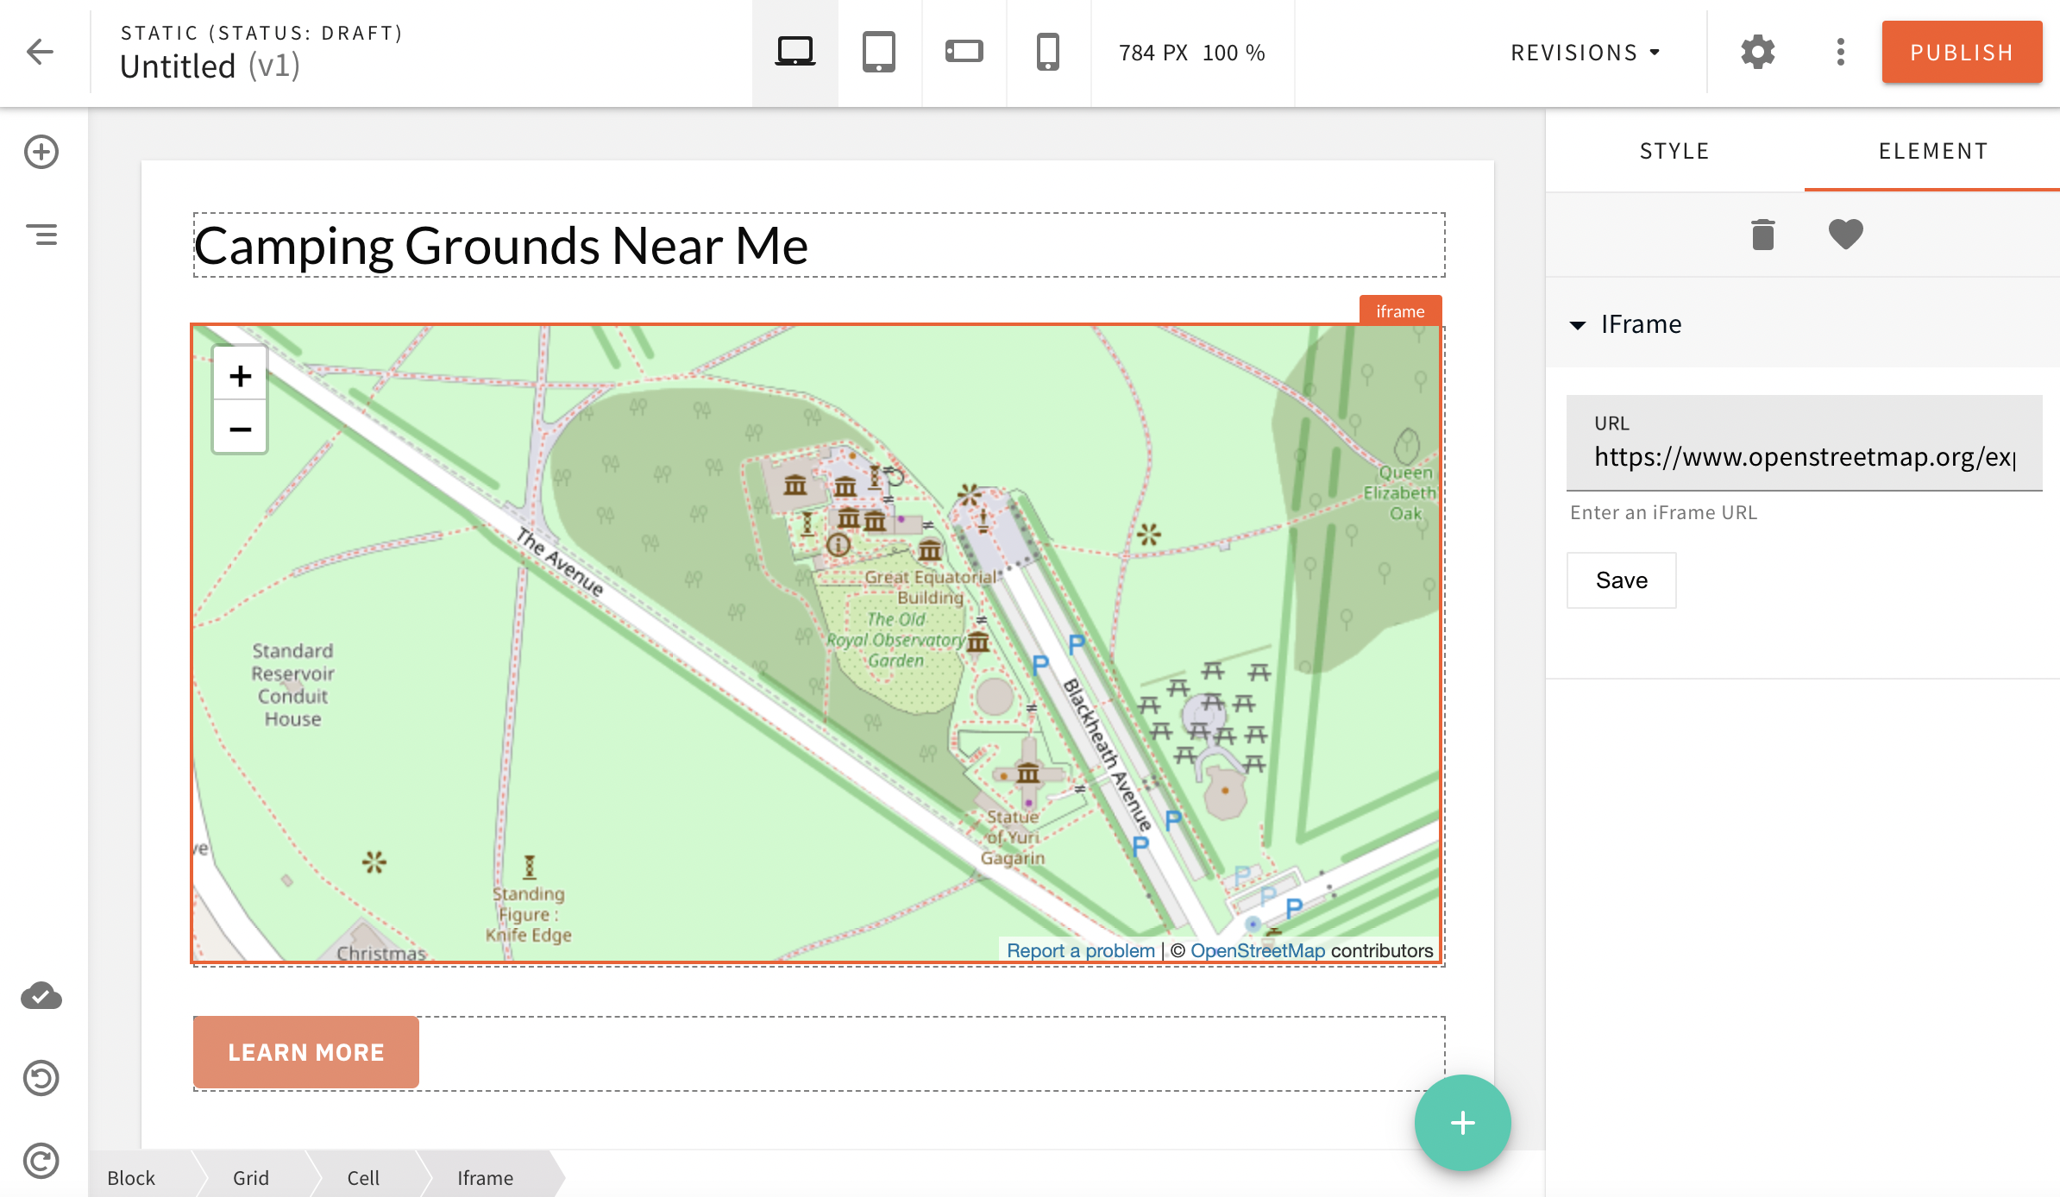
Task: Collapse the IFrame settings section
Action: (x=1579, y=325)
